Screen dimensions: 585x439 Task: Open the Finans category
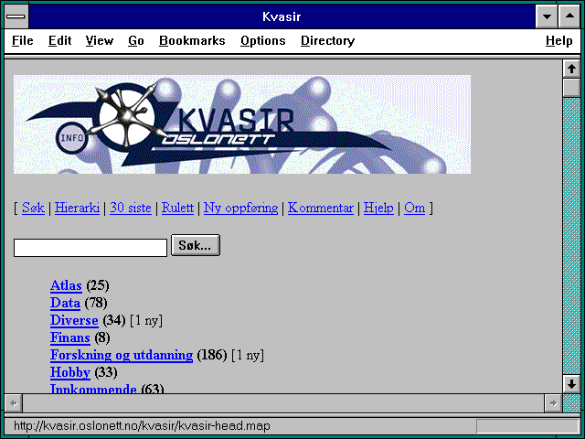pos(70,337)
